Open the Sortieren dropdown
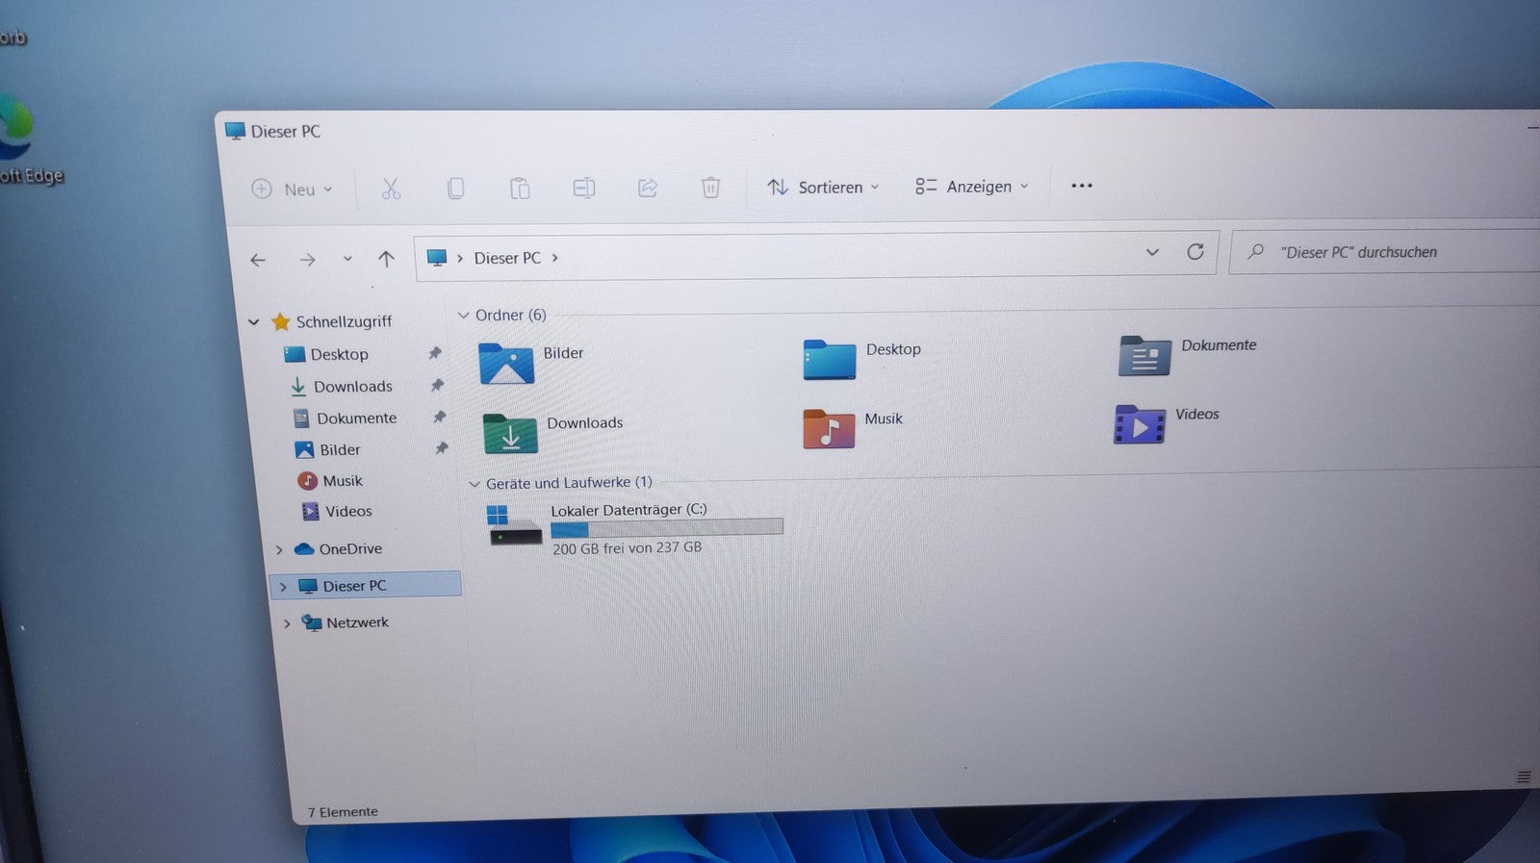Image resolution: width=1540 pixels, height=863 pixels. coord(823,187)
